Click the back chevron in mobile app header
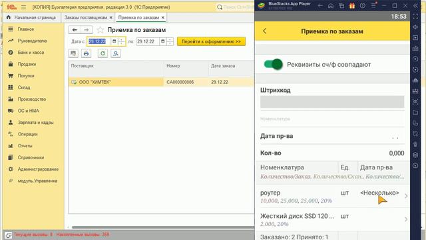 [265, 31]
